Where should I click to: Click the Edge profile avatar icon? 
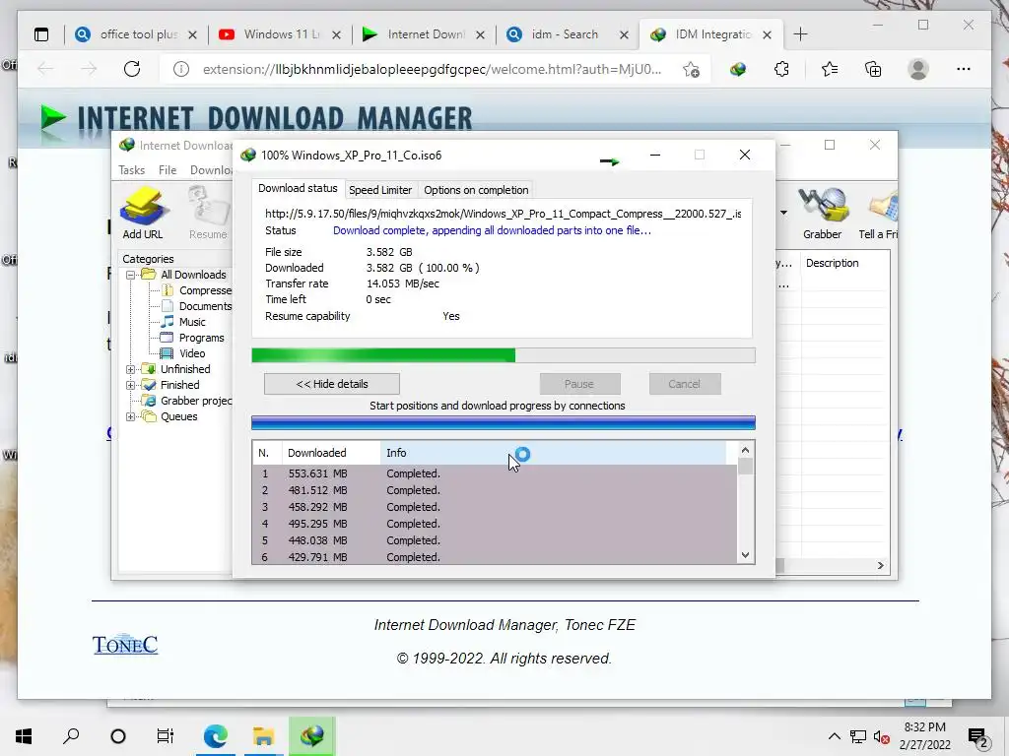pyautogui.click(x=918, y=70)
